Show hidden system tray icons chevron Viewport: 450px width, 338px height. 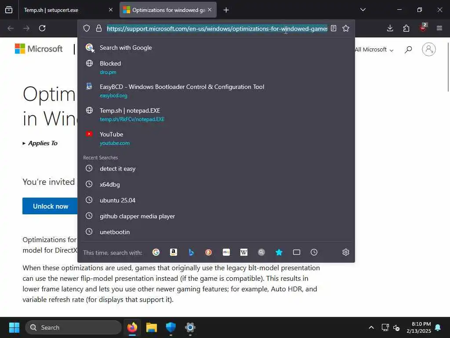pyautogui.click(x=371, y=327)
